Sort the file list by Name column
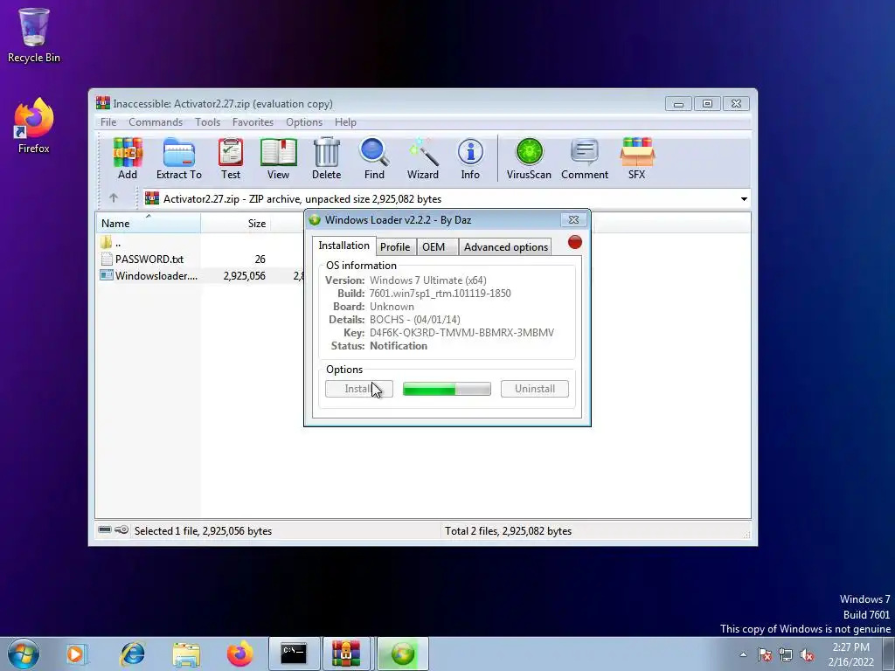895x671 pixels. click(148, 223)
